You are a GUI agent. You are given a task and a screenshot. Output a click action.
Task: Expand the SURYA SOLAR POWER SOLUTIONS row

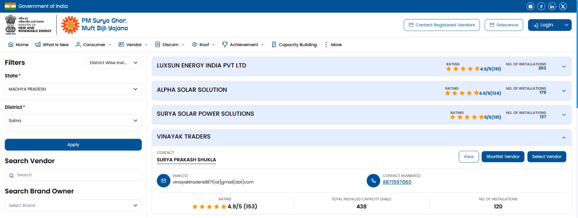[x=564, y=115]
